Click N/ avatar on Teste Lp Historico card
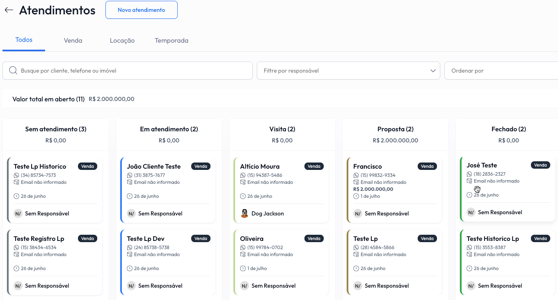Image resolution: width=558 pixels, height=300 pixels. 18,213
